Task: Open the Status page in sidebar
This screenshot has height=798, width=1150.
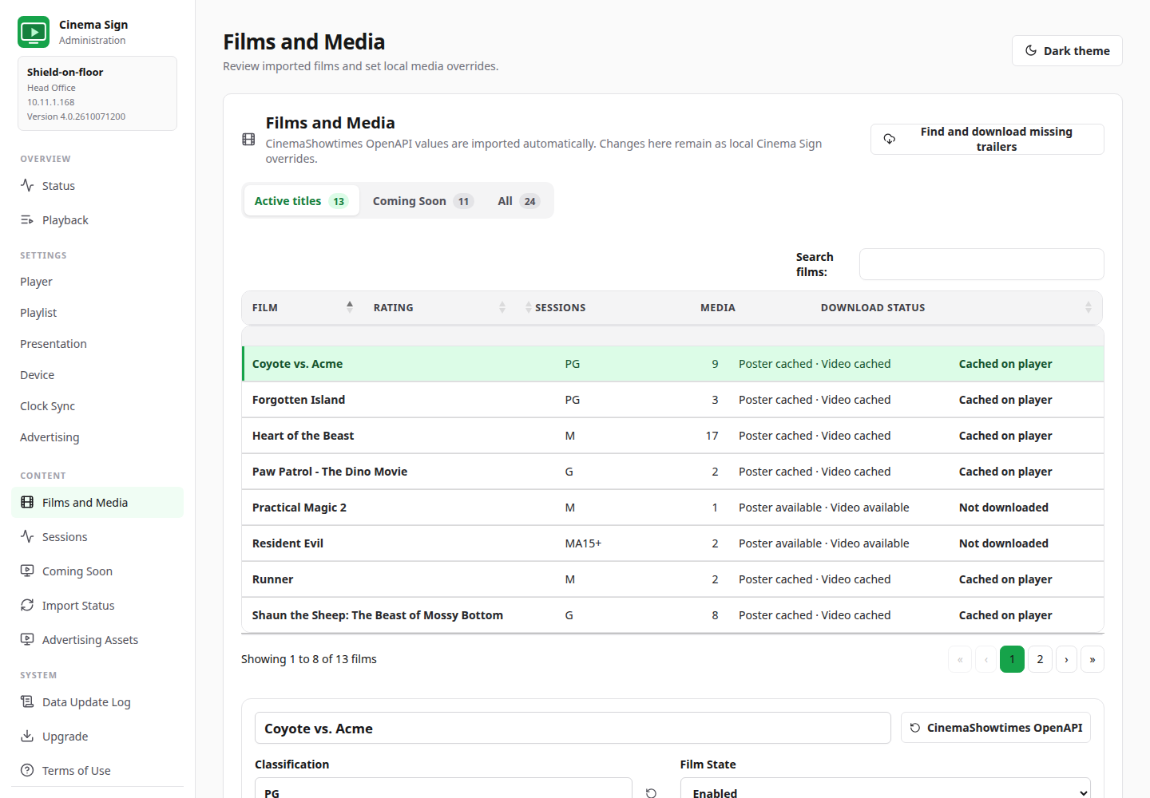Action: pyautogui.click(x=97, y=186)
